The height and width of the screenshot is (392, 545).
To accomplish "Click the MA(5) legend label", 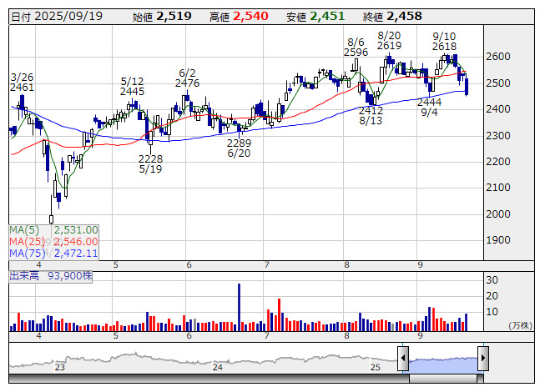I will click(24, 230).
